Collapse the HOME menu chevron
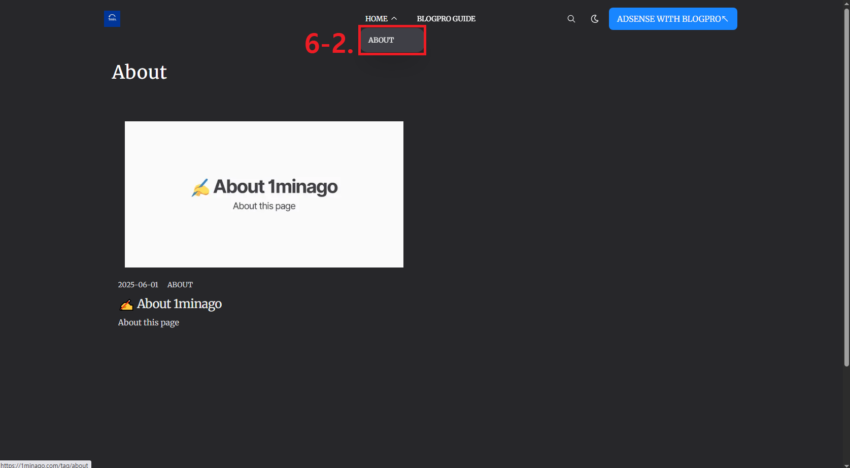850x468 pixels. (394, 19)
